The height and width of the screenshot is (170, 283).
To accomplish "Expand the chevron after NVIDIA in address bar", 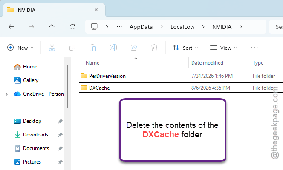I will [x=241, y=27].
